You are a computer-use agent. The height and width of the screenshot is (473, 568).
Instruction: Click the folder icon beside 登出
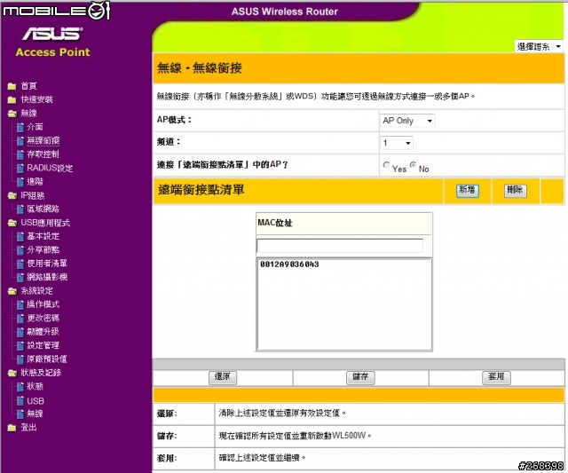[12, 428]
